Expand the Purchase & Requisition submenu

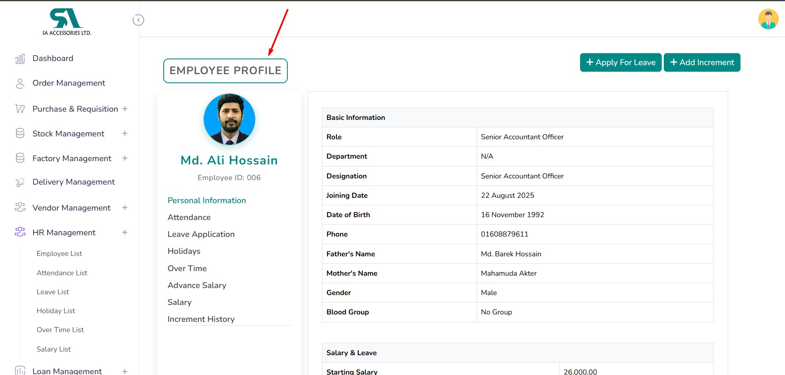coord(125,109)
